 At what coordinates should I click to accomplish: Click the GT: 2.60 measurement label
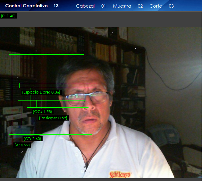[x=33, y=139]
